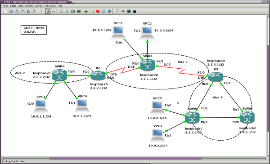Open the Annotation menu
This screenshot has width=270, height=164.
50,6
